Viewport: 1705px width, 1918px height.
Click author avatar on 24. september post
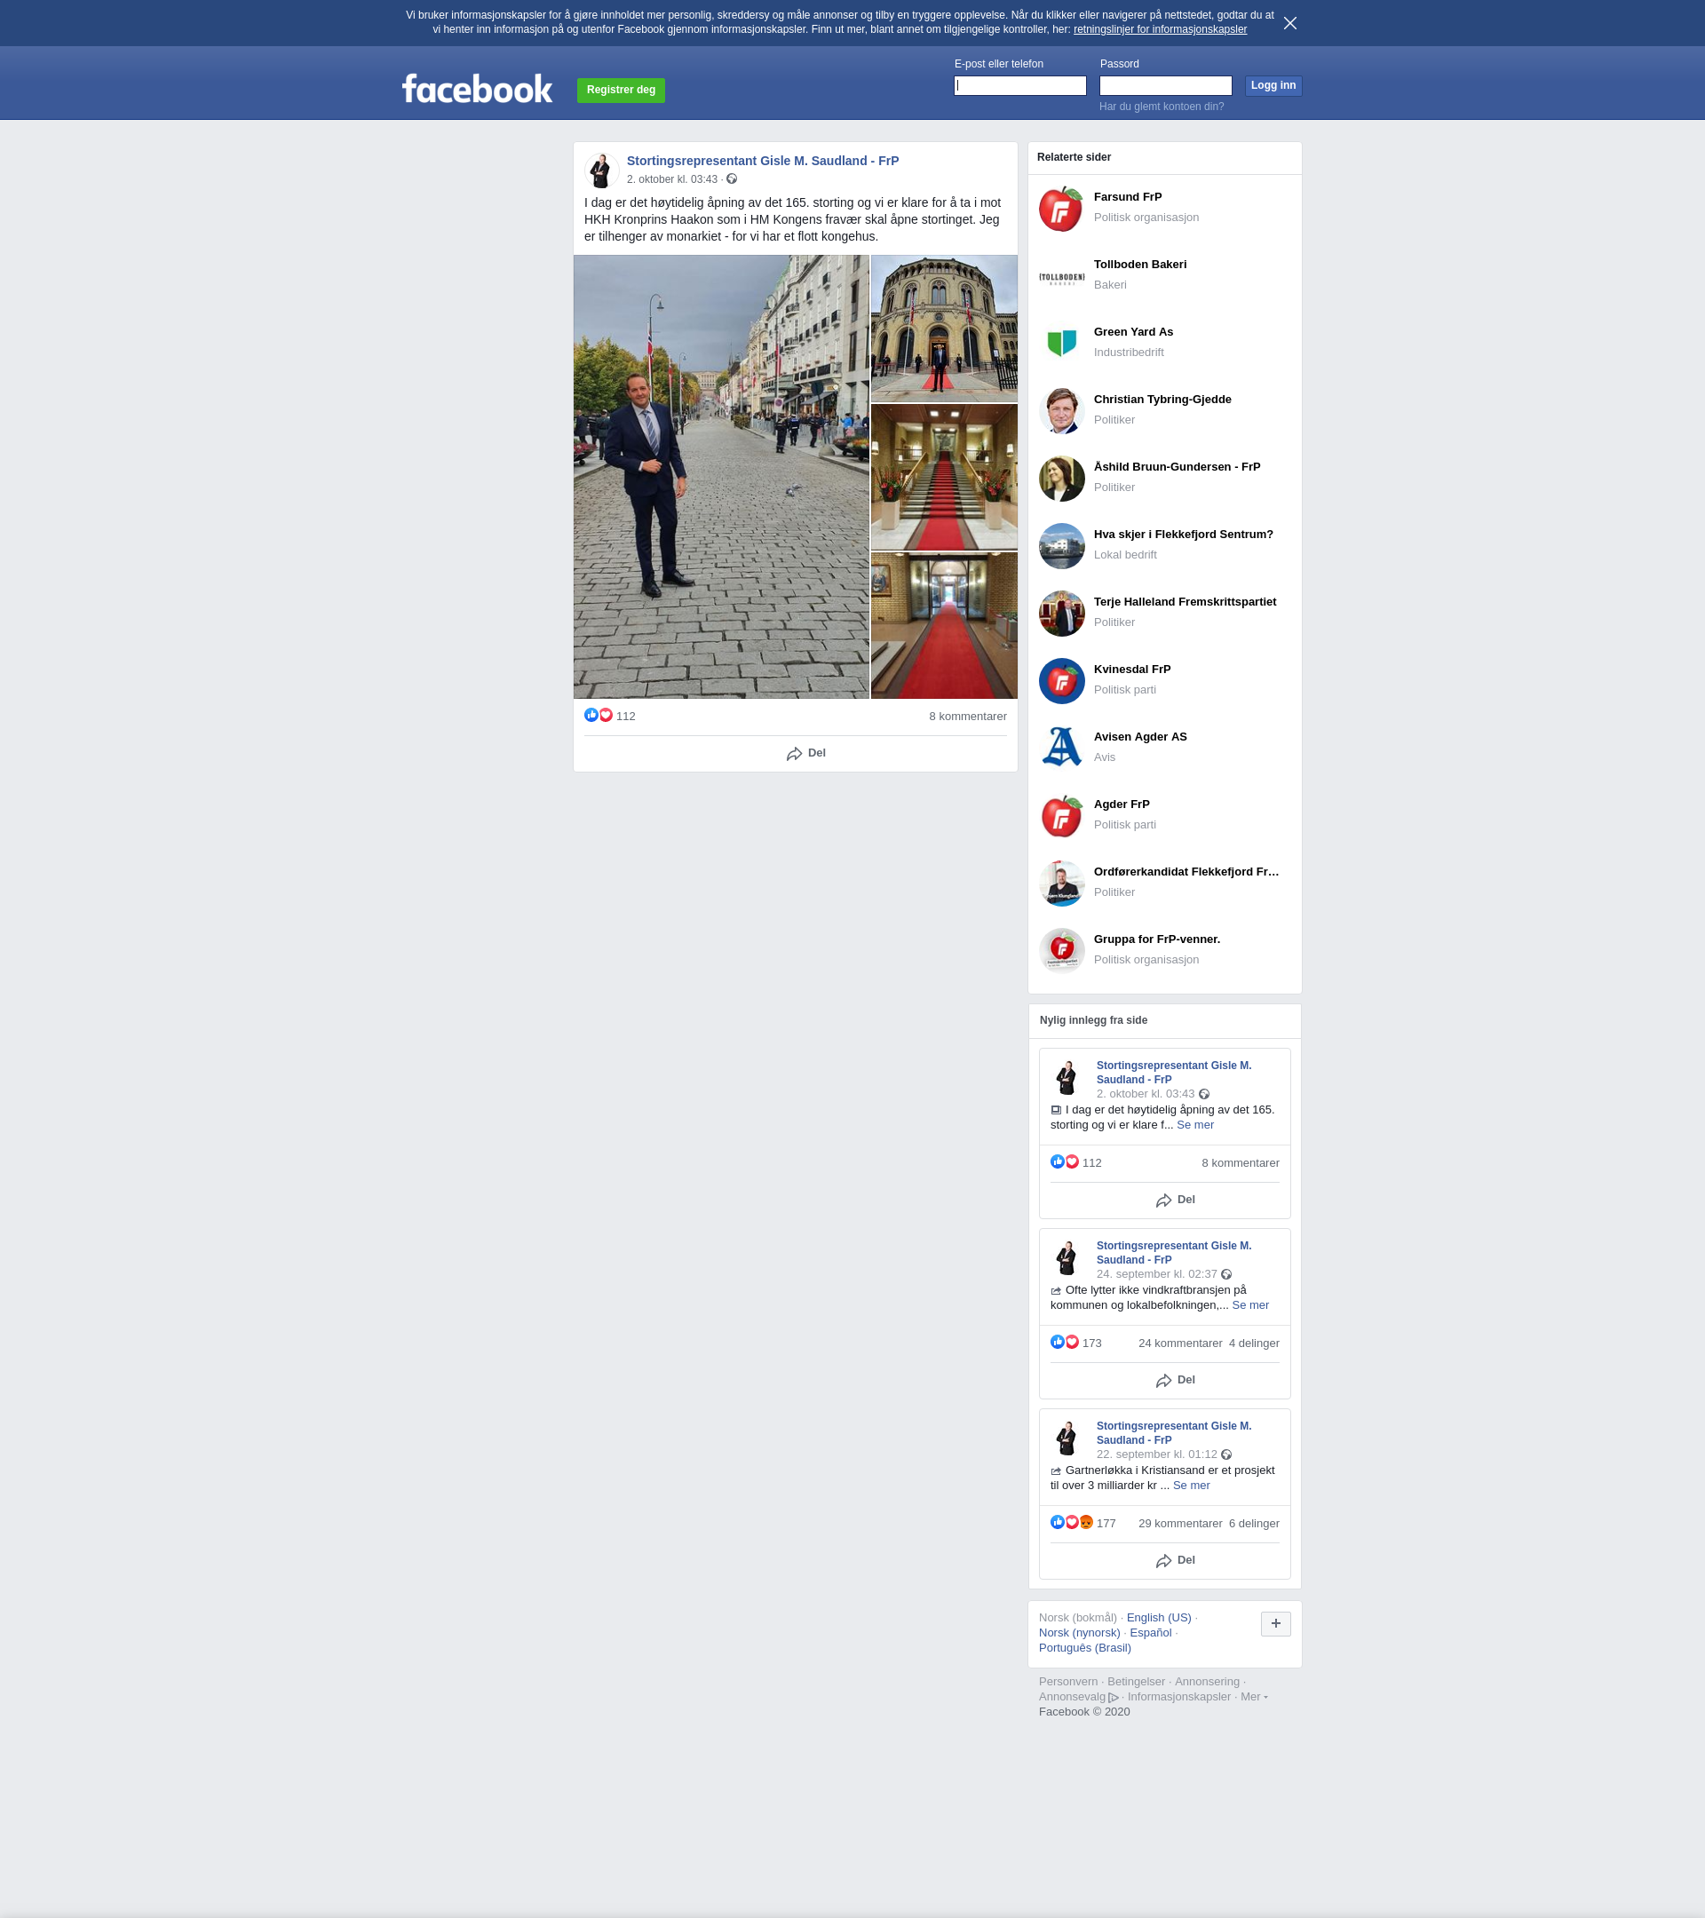click(x=1068, y=1258)
